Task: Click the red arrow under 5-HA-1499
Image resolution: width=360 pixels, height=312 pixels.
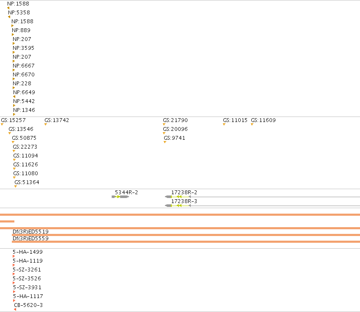Action: tap(14, 256)
